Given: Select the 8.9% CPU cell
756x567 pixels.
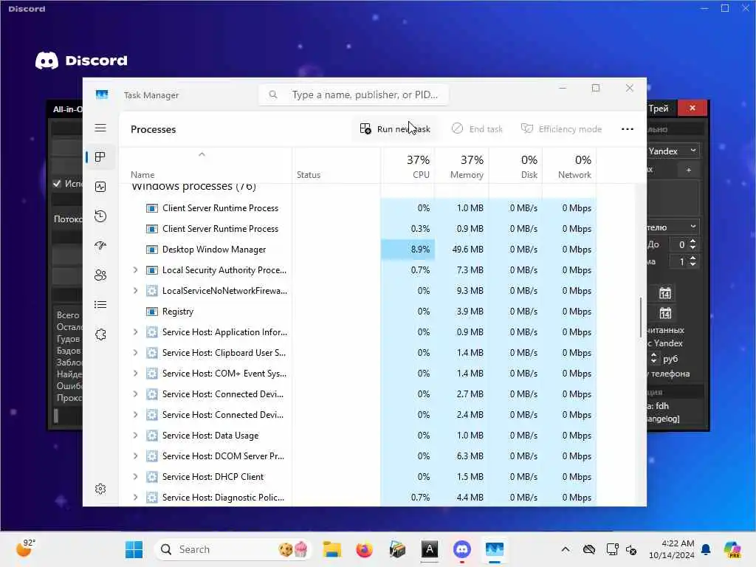Looking at the screenshot, I should tap(408, 250).
